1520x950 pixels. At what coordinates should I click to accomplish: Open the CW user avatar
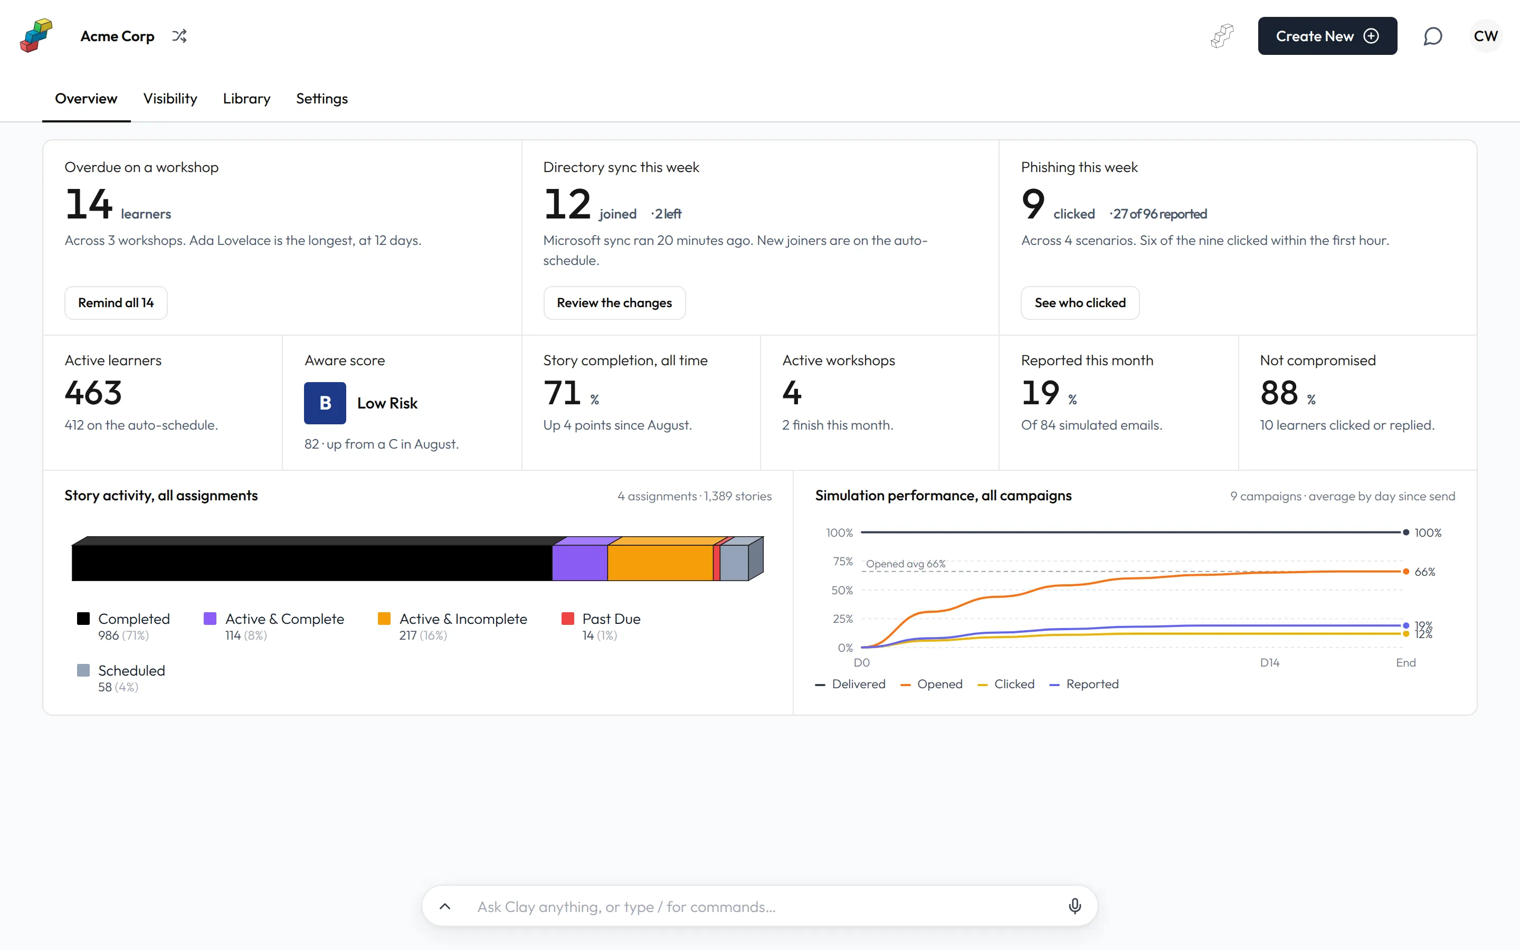pos(1486,36)
